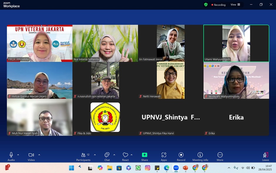Open the participants options arrow
Image resolution: width=276 pixels, height=173 pixels.
pos(95,155)
